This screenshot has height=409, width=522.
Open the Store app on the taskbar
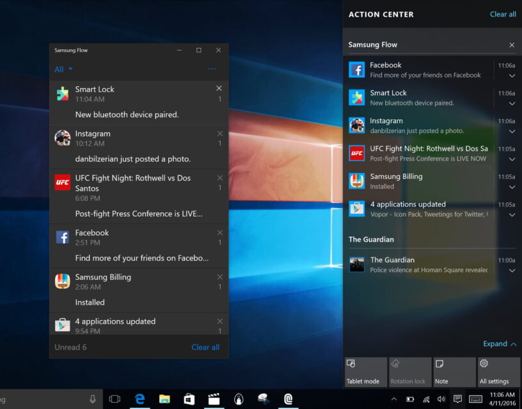189,399
